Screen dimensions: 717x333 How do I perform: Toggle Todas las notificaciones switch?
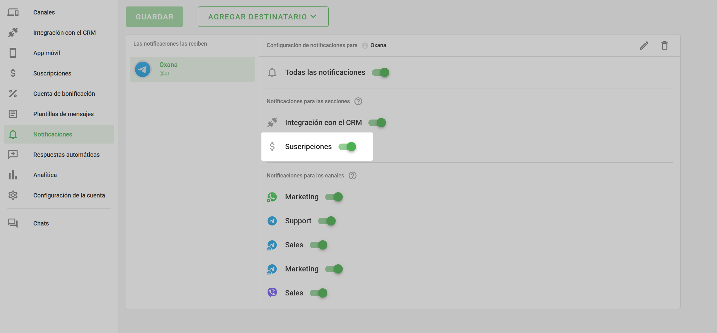point(380,72)
